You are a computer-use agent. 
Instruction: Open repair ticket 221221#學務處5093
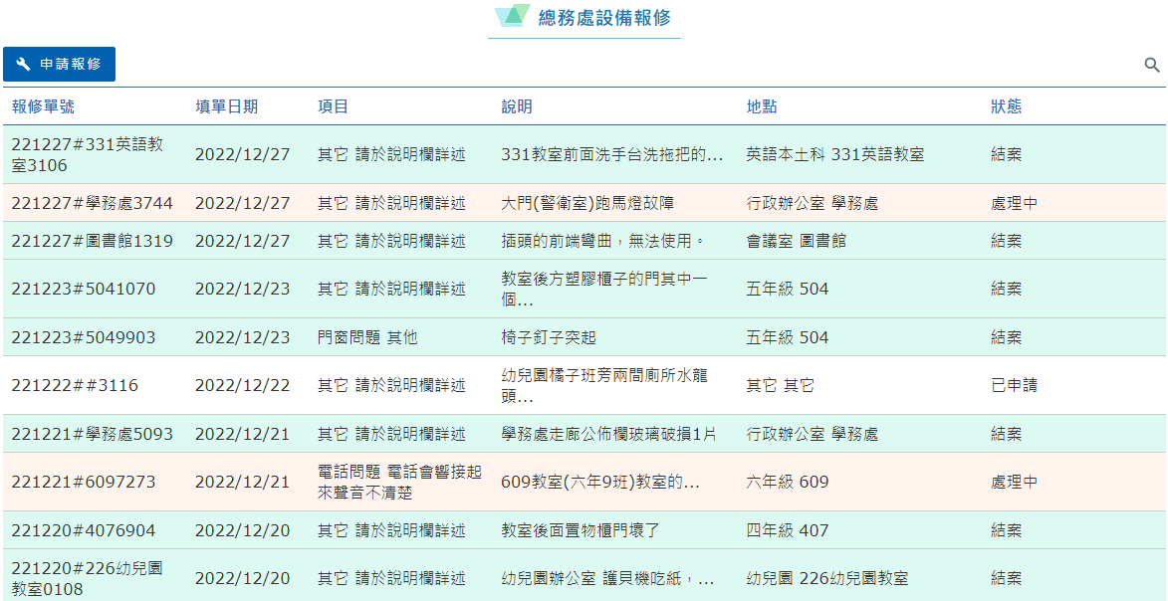click(92, 434)
